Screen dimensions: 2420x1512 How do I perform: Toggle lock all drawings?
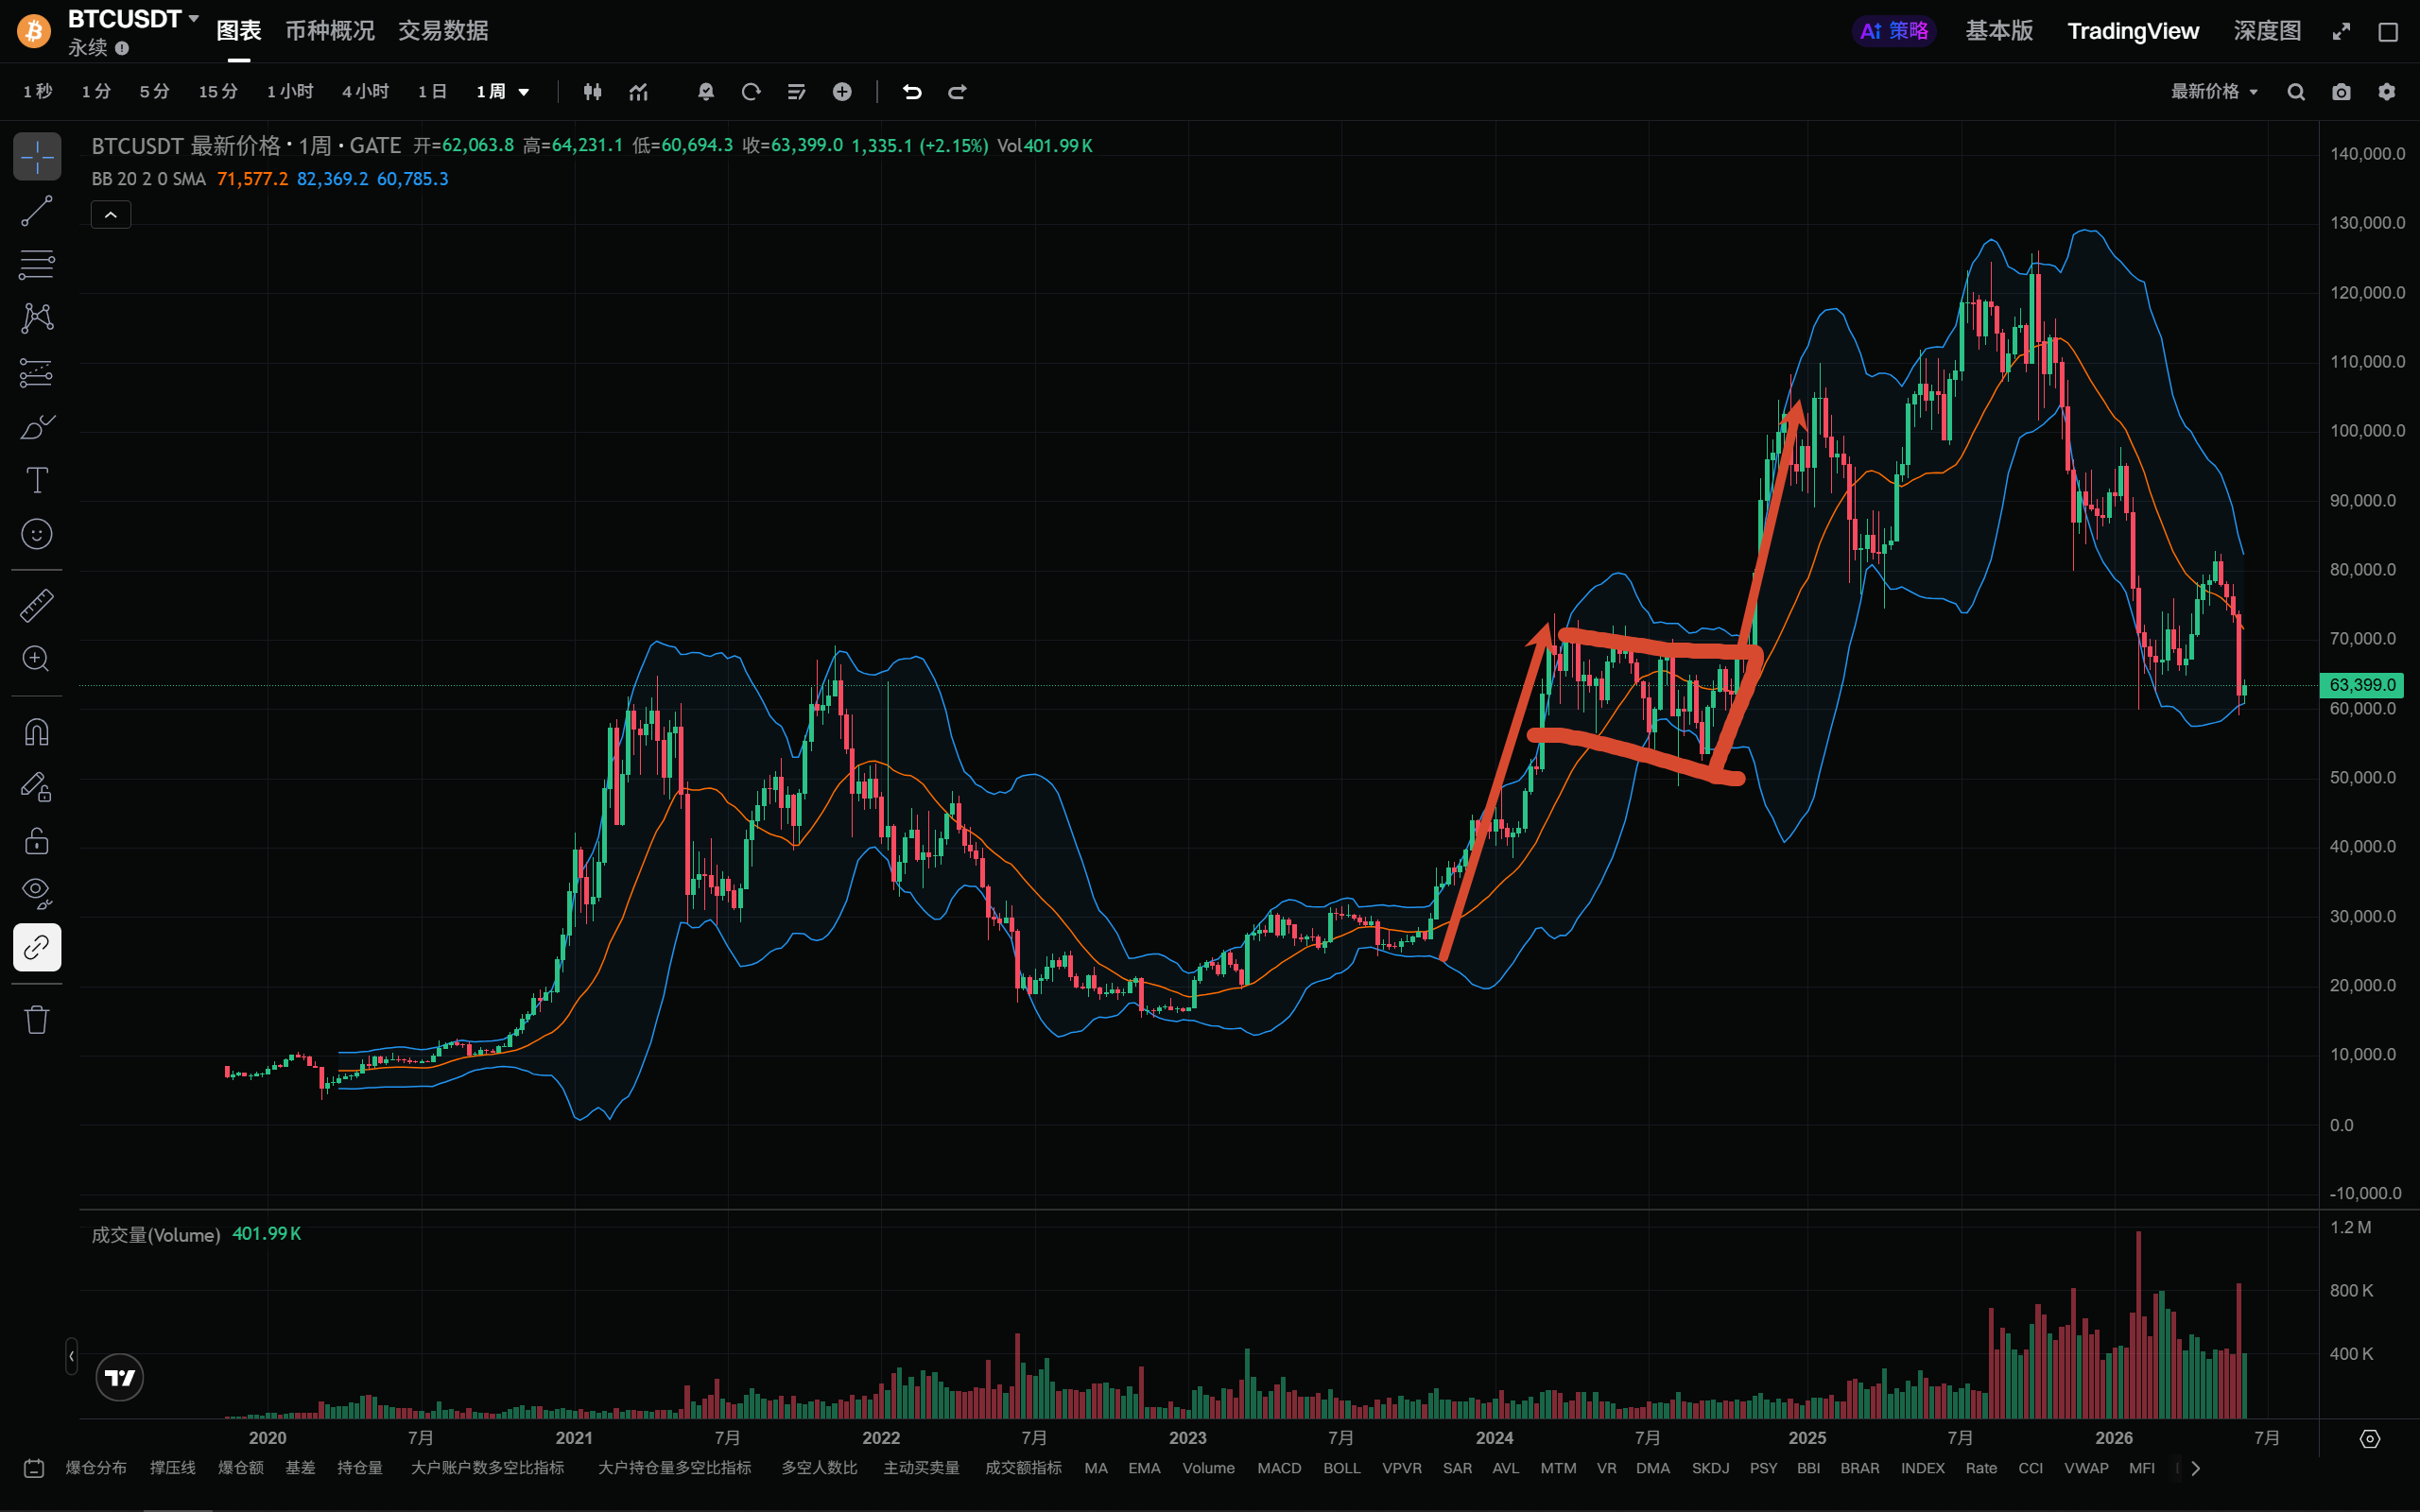tap(37, 840)
